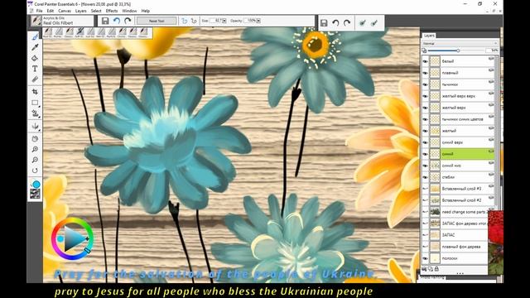Open the Canvas menu

click(x=65, y=11)
